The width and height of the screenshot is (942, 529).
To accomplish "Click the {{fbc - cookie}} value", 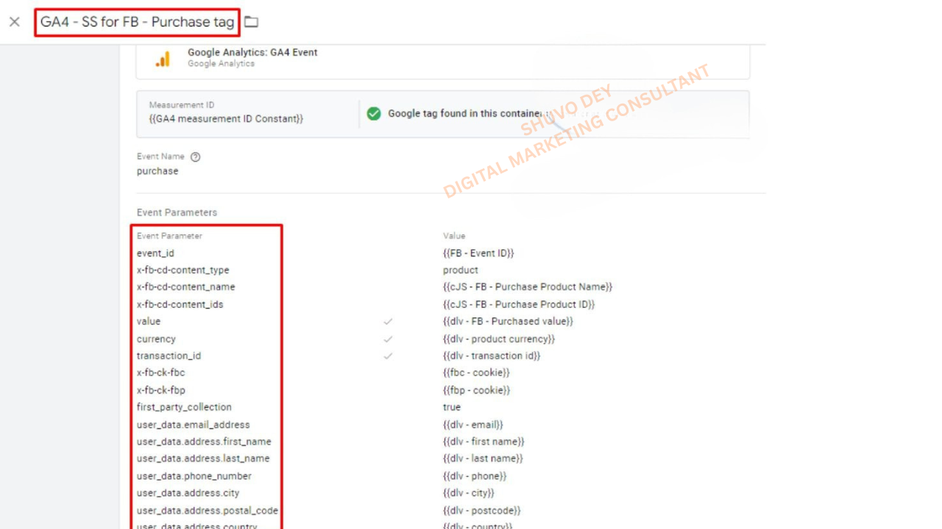I will point(476,373).
